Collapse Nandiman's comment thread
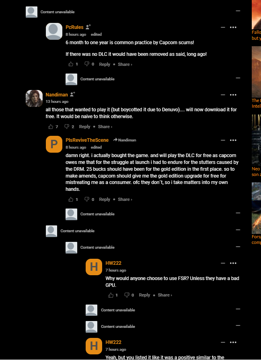Screen dimensions: 261x360 tap(223, 94)
